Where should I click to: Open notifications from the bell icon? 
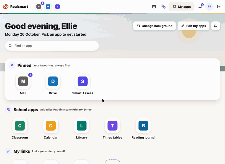(x=200, y=7)
